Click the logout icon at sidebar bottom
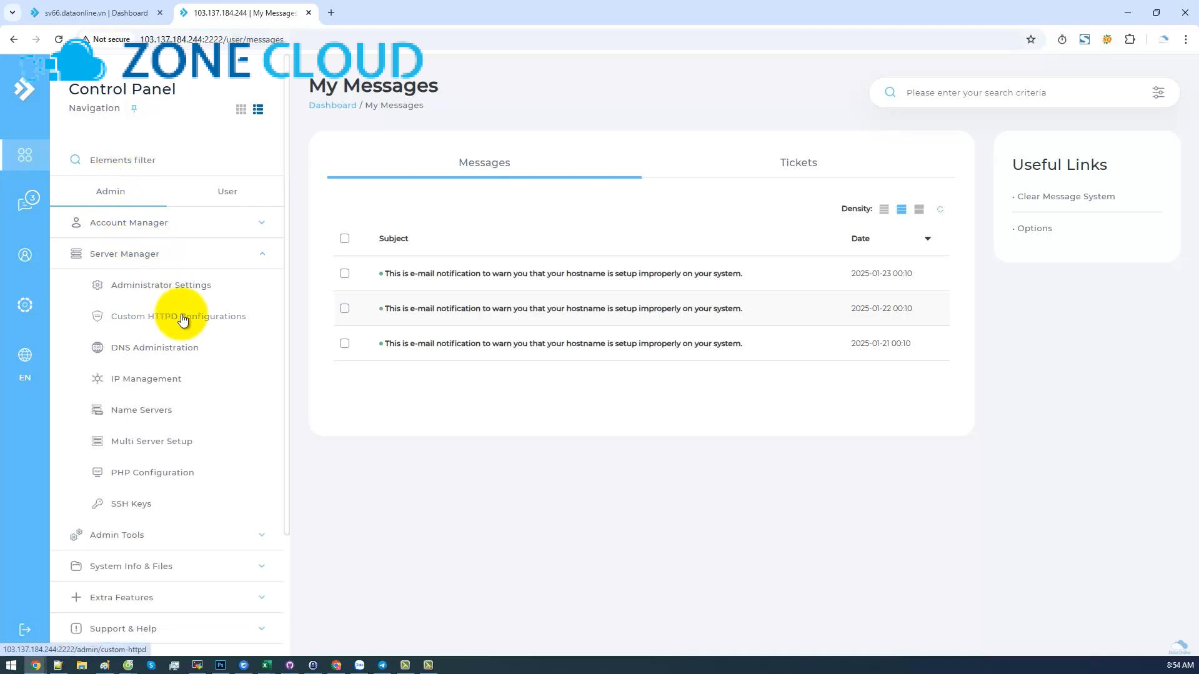 25,629
